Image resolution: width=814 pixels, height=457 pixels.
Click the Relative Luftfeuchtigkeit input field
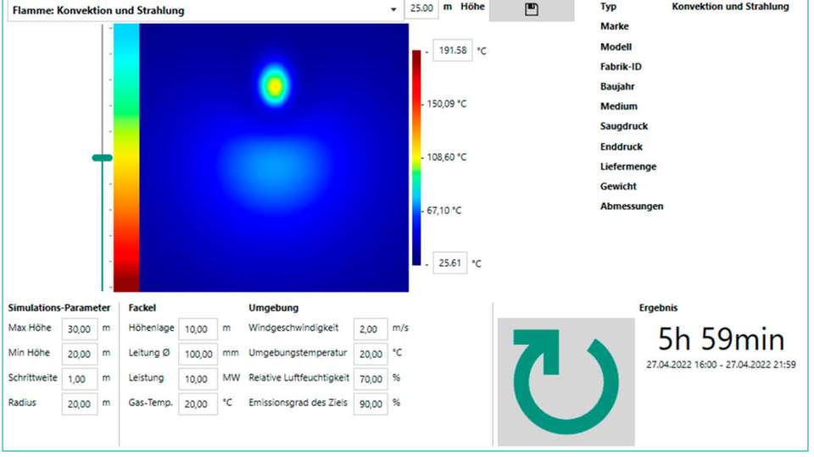click(371, 379)
